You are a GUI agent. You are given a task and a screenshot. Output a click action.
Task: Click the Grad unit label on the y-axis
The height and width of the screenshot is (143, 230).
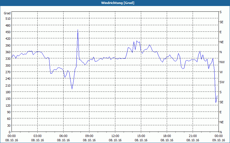7,13
